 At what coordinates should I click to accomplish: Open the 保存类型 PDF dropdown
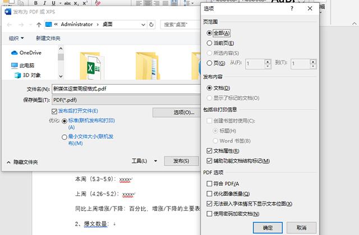[126, 100]
